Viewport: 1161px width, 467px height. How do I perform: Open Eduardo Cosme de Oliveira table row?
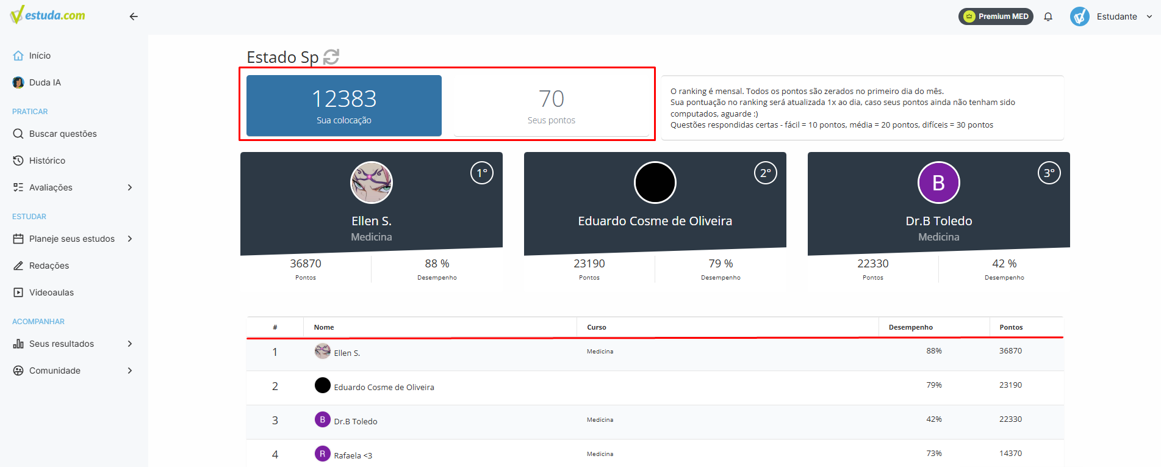[655, 388]
